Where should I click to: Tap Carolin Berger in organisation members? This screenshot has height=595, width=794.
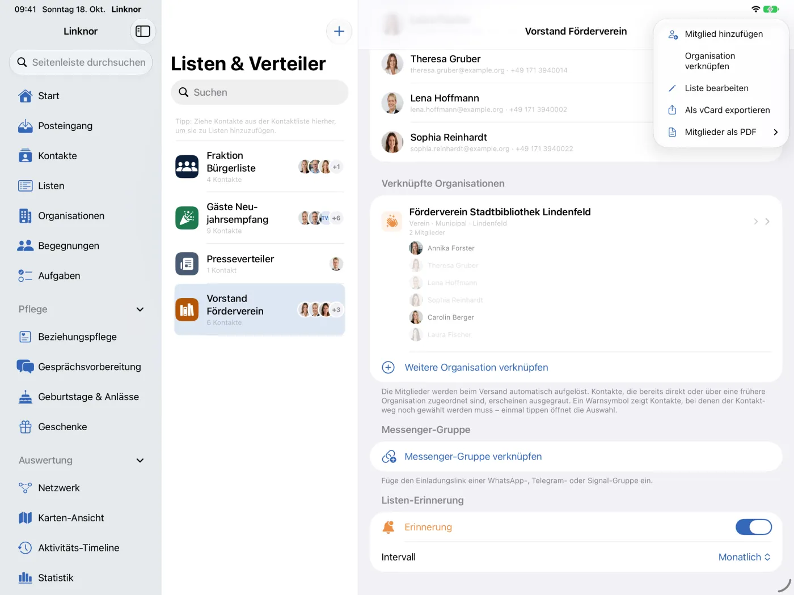click(x=442, y=317)
